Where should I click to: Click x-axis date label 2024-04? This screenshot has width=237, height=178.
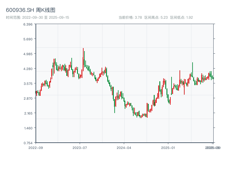click(124, 148)
